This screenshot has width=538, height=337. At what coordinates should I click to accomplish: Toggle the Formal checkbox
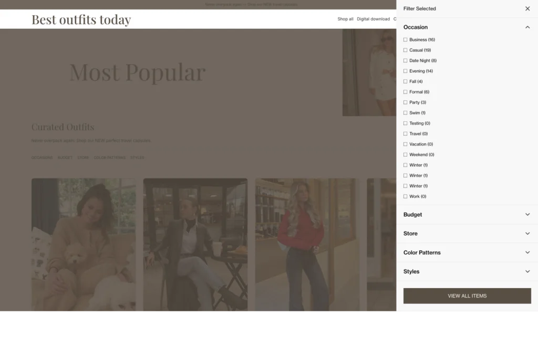coord(405,92)
